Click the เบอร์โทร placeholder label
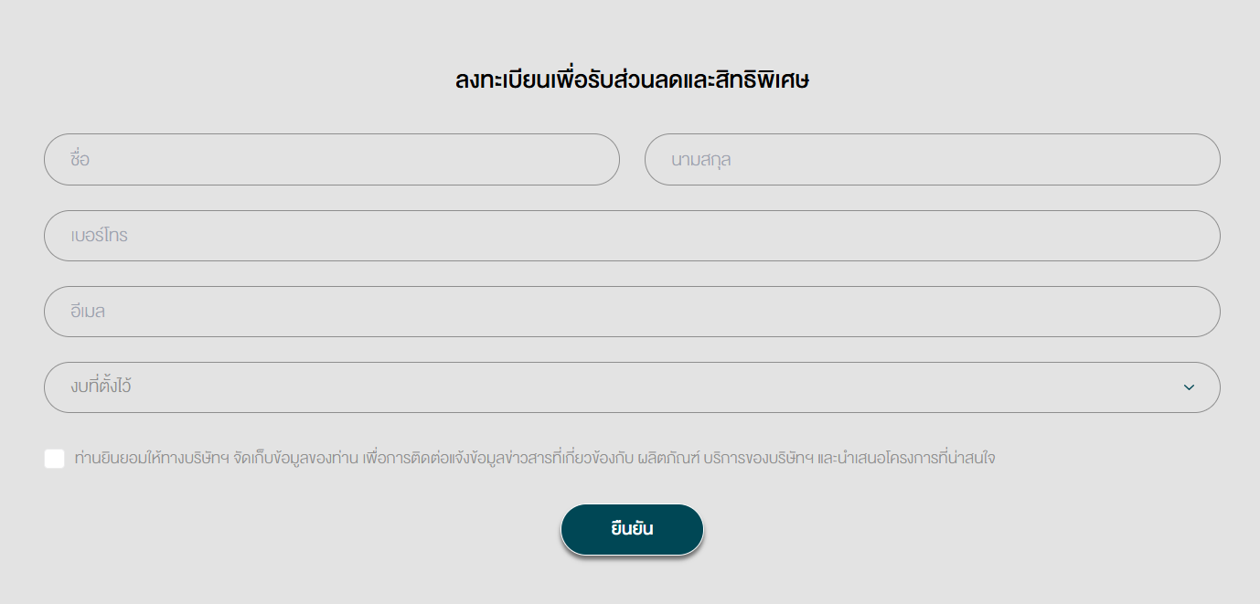Screen dimensions: 1260x604 [x=99, y=236]
